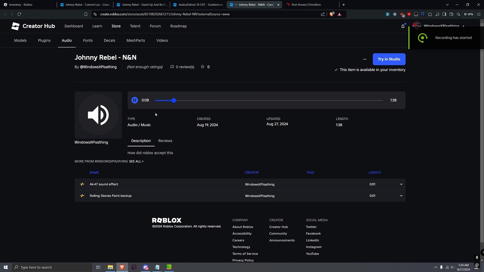Open the Ak-47 sound effect audio item
484x272 pixels.
pos(104,184)
